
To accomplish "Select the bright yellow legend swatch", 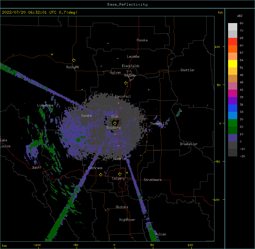I will pos(233,64).
